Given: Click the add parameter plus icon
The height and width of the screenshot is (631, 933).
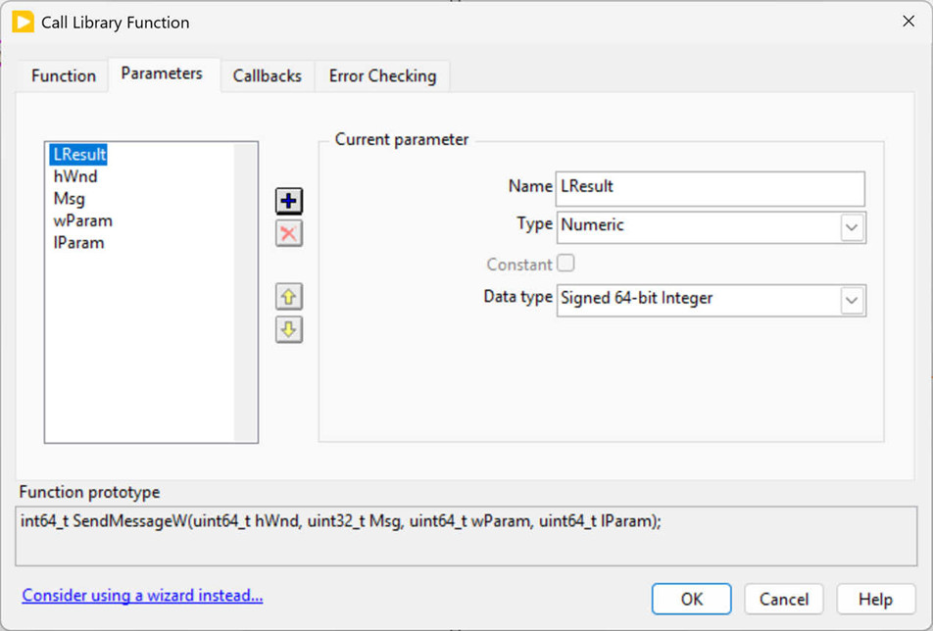Looking at the screenshot, I should (x=288, y=201).
